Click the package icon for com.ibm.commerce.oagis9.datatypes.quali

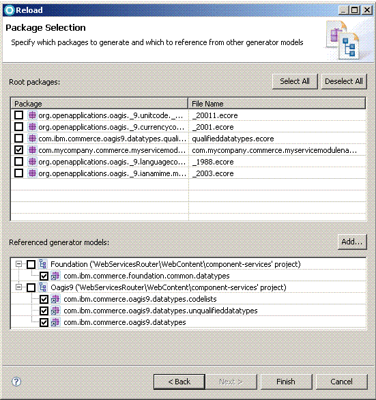(32, 139)
